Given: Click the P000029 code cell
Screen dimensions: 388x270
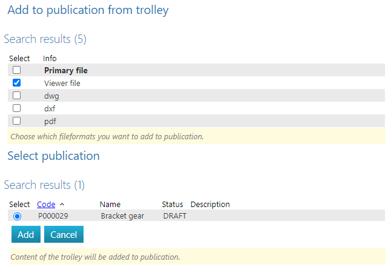Looking at the screenshot, I should (x=53, y=216).
